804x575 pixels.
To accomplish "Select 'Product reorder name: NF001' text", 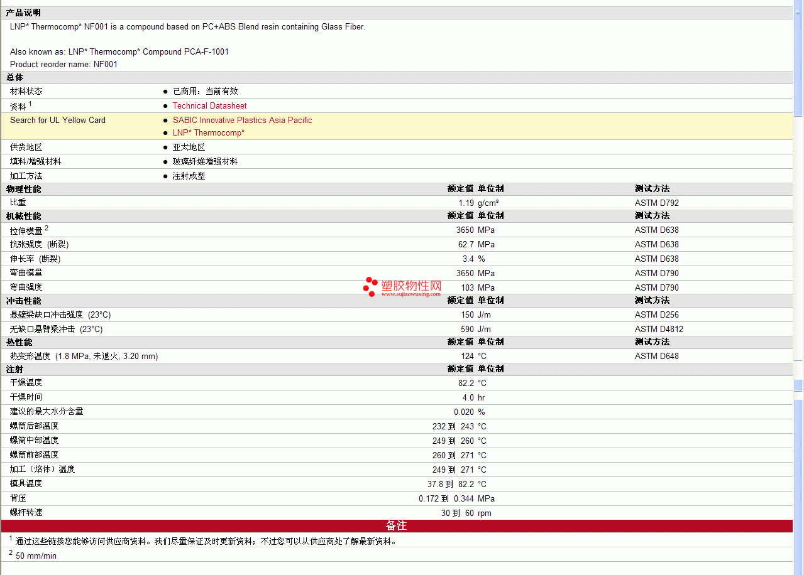I will 63,64.
